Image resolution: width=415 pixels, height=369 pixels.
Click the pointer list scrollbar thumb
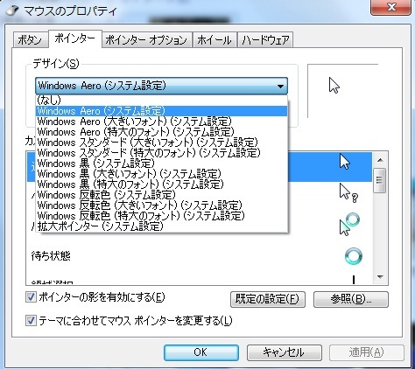(x=380, y=180)
